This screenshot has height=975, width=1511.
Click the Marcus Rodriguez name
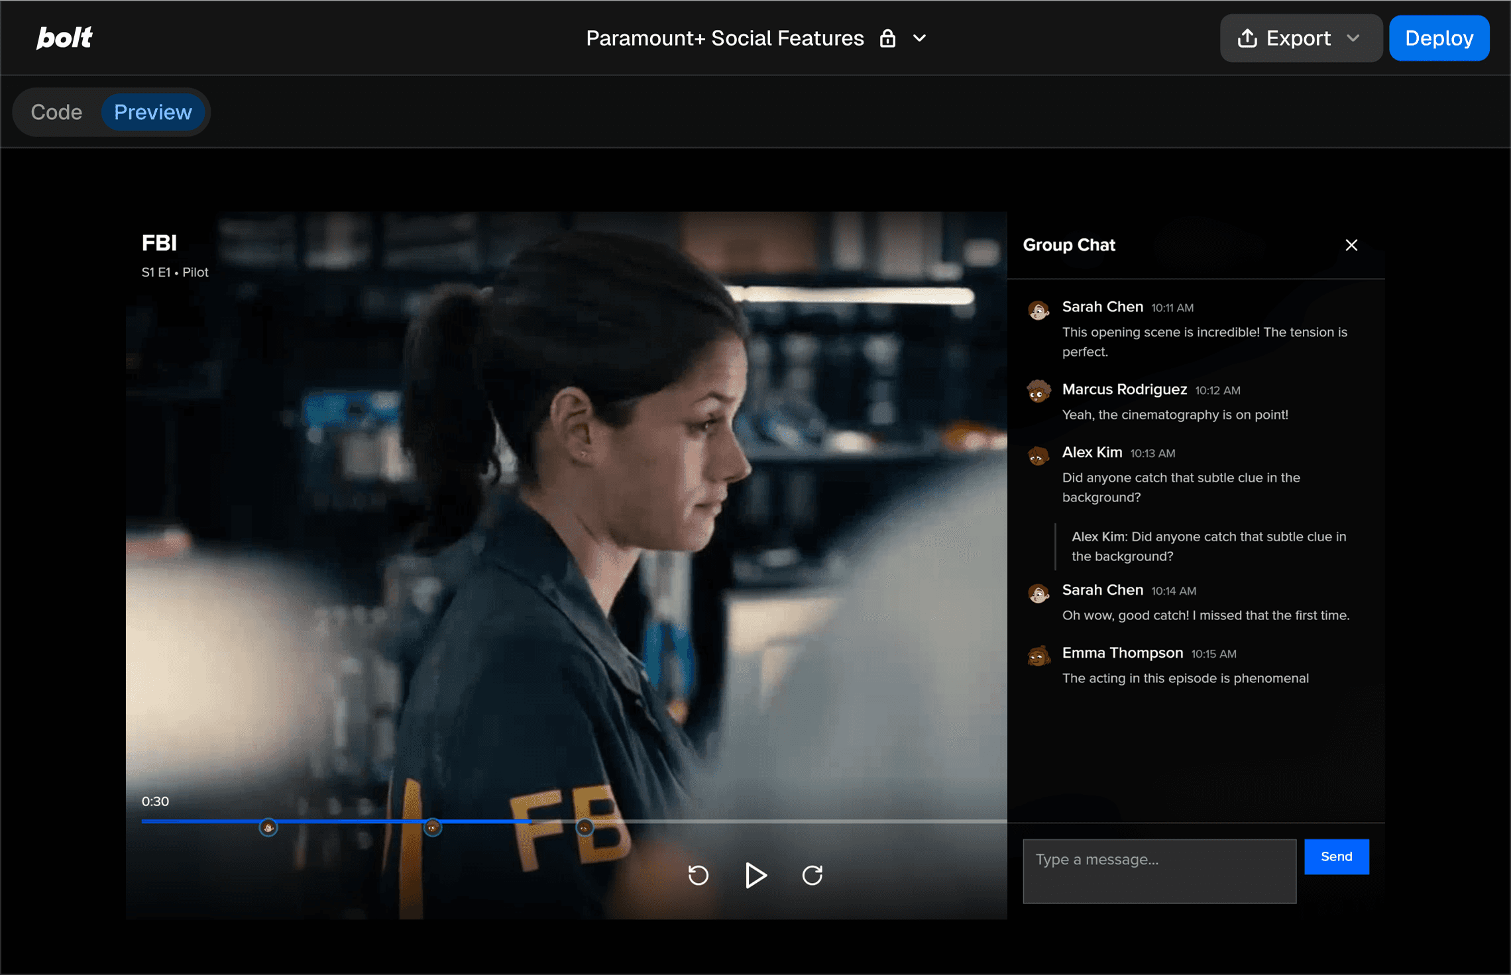(x=1124, y=389)
